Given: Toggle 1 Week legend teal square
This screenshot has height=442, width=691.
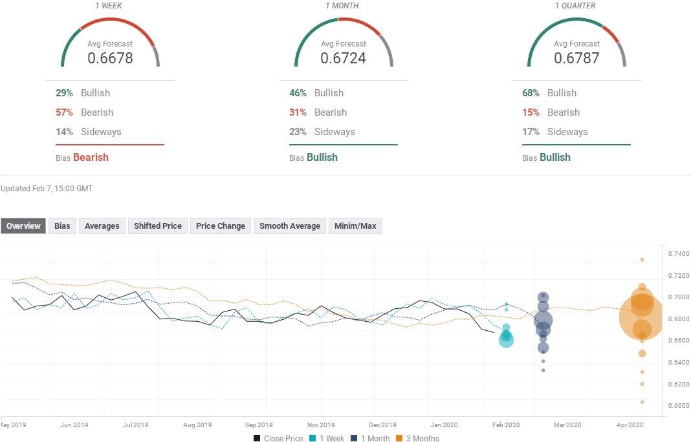Looking at the screenshot, I should (x=313, y=438).
